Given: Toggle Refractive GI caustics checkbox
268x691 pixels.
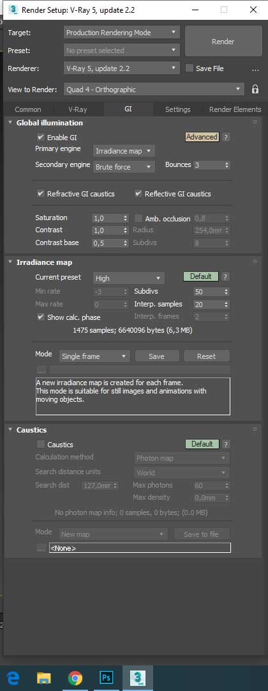Looking at the screenshot, I should pos(41,193).
